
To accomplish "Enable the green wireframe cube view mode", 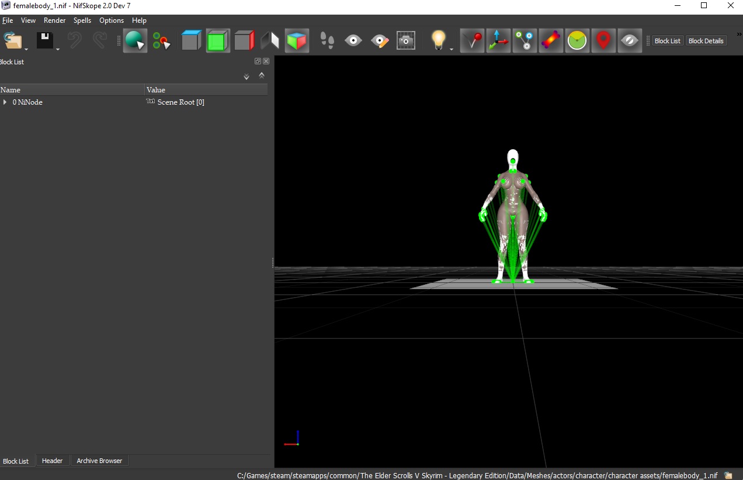I will [x=218, y=40].
